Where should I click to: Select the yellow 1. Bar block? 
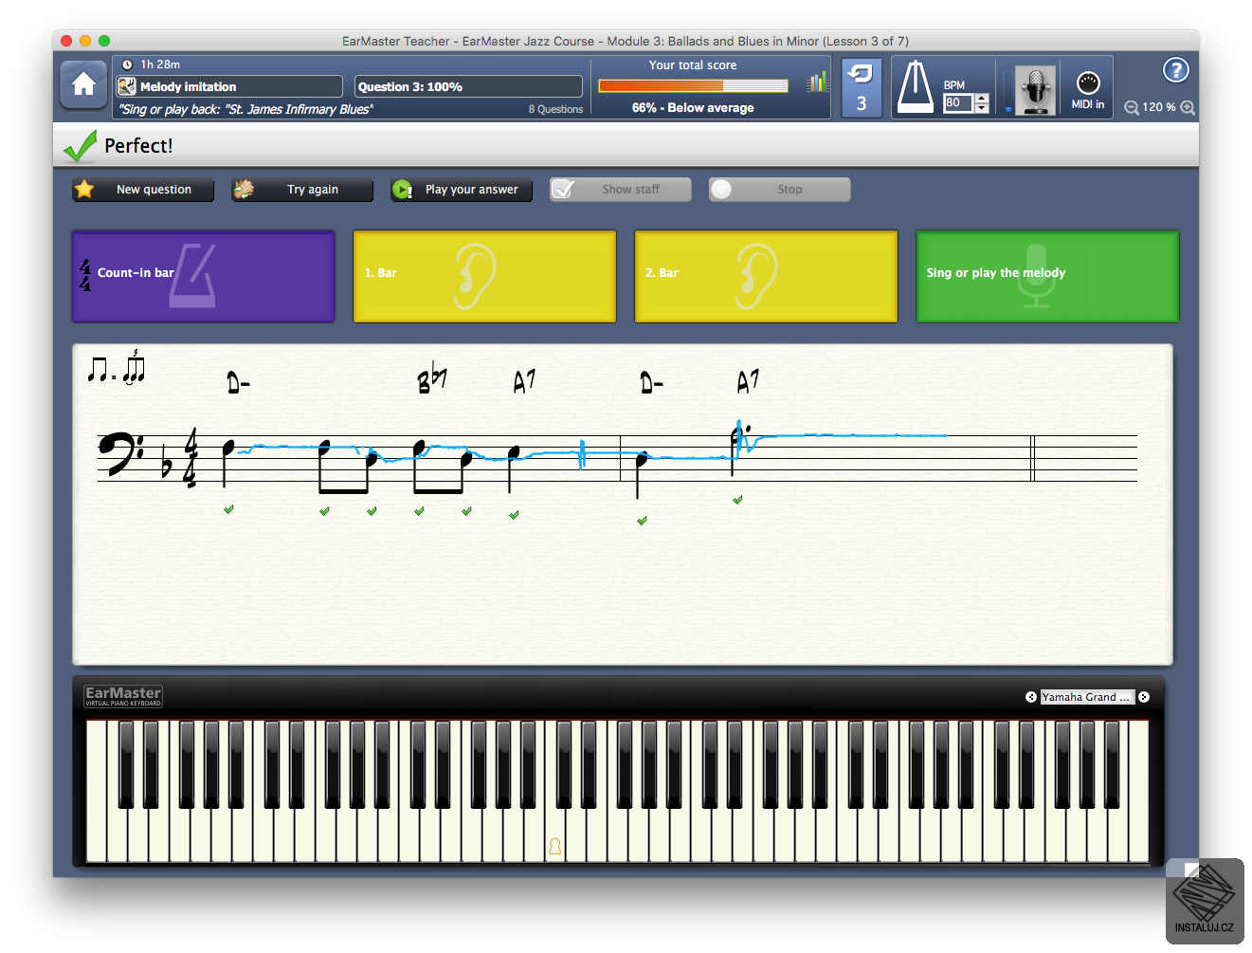point(484,276)
